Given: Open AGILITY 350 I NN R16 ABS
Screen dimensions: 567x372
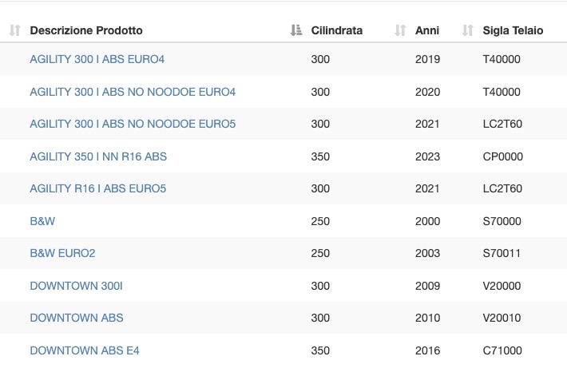Looking at the screenshot, I should [x=98, y=156].
